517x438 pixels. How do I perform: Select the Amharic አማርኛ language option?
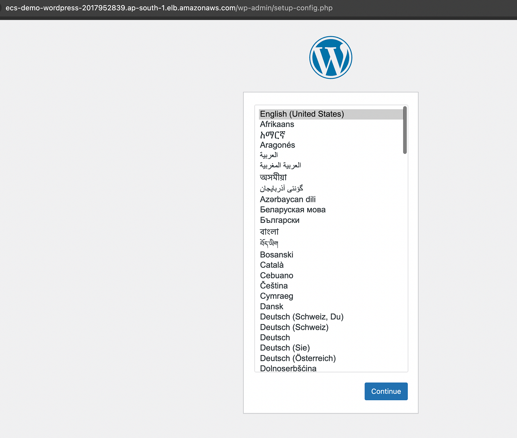coord(331,135)
